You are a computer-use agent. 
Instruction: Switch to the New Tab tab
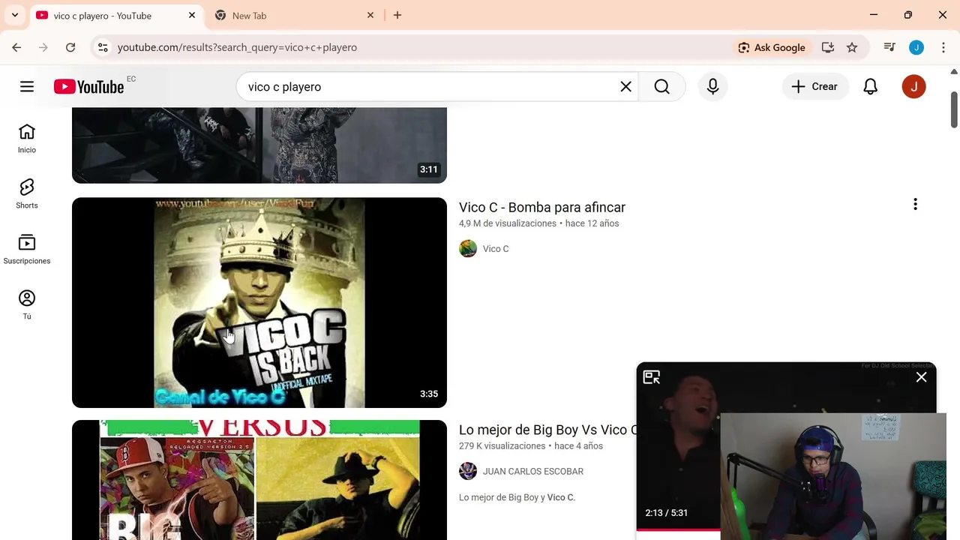pyautogui.click(x=292, y=16)
